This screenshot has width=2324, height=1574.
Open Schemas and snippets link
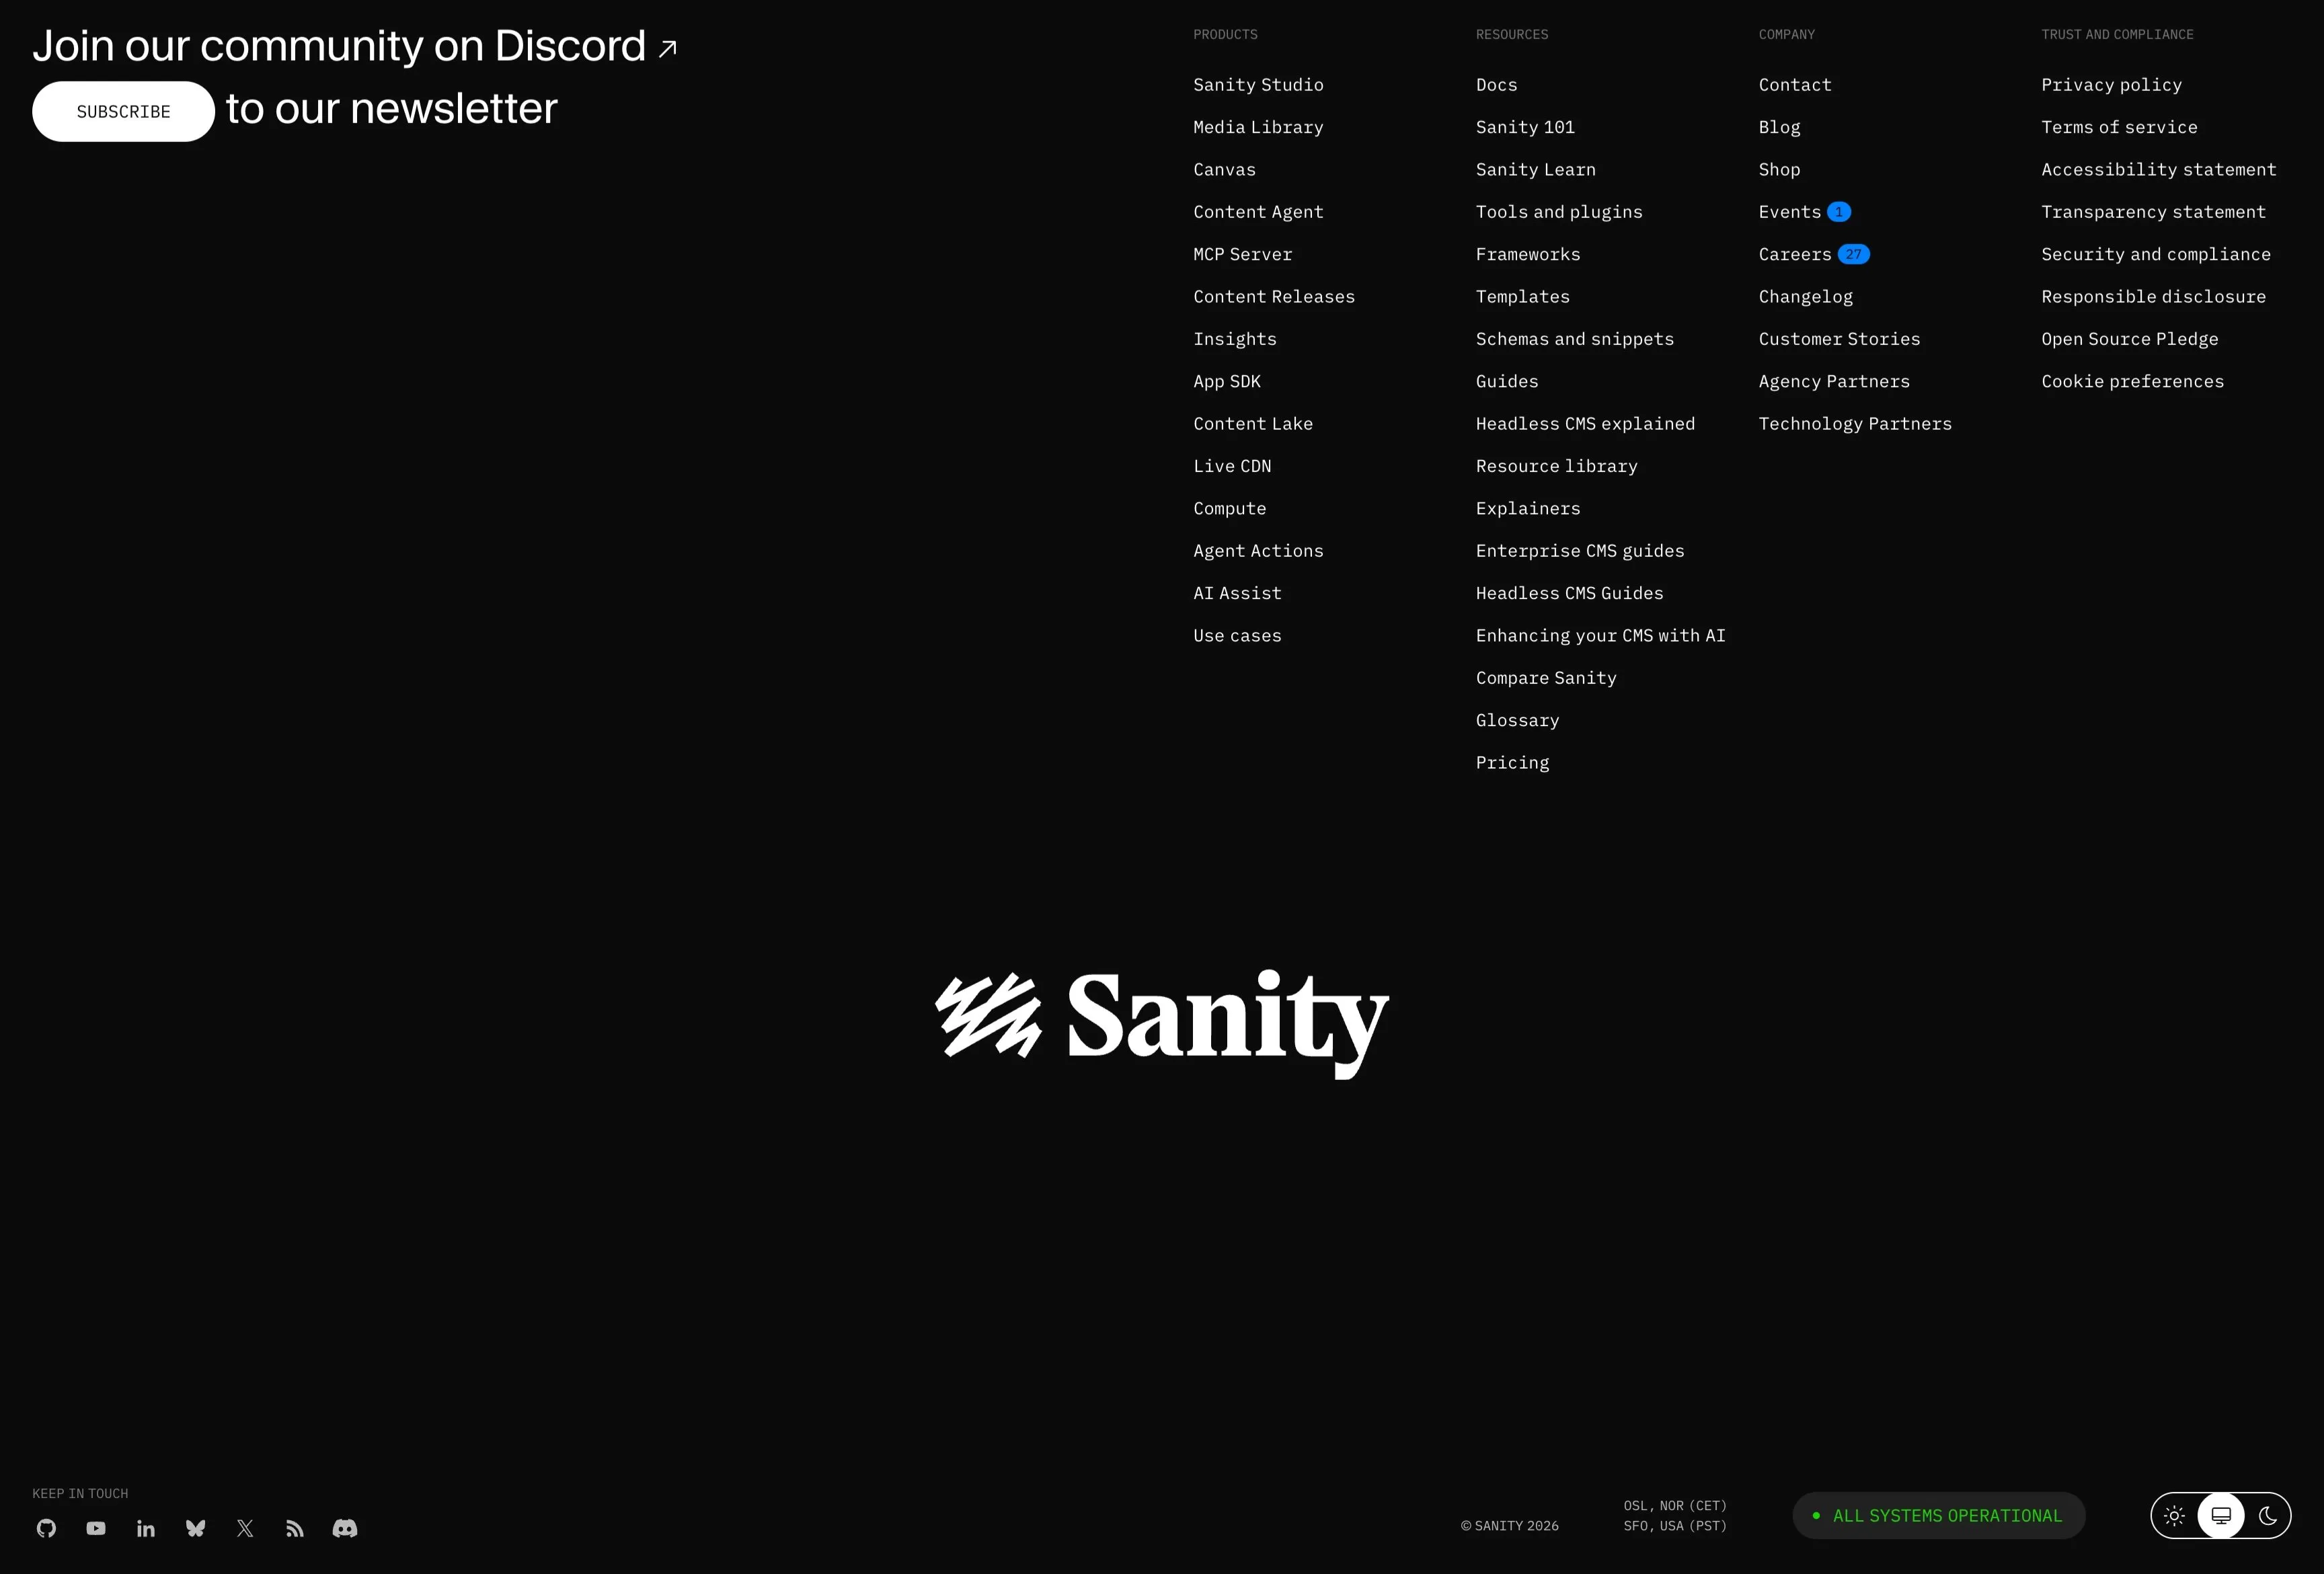(x=1575, y=339)
